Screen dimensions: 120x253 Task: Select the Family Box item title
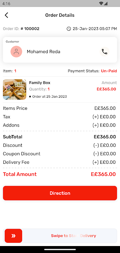point(40,83)
